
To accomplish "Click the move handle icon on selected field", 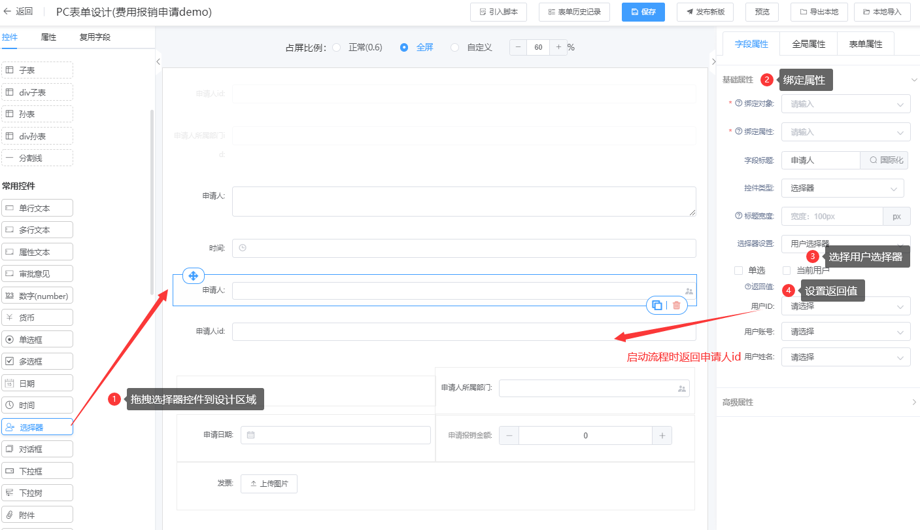I will 194,276.
